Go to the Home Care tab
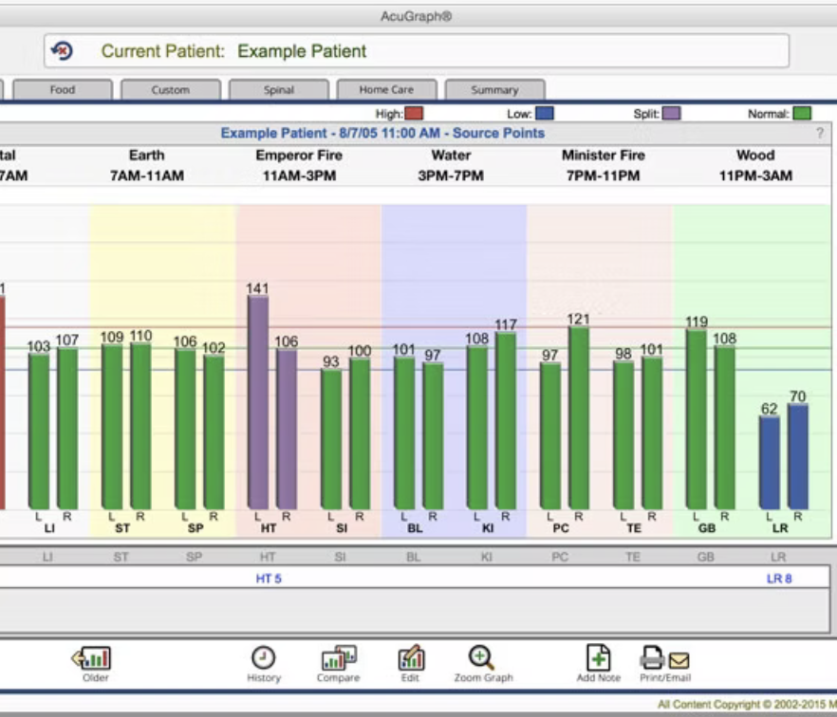 386,89
